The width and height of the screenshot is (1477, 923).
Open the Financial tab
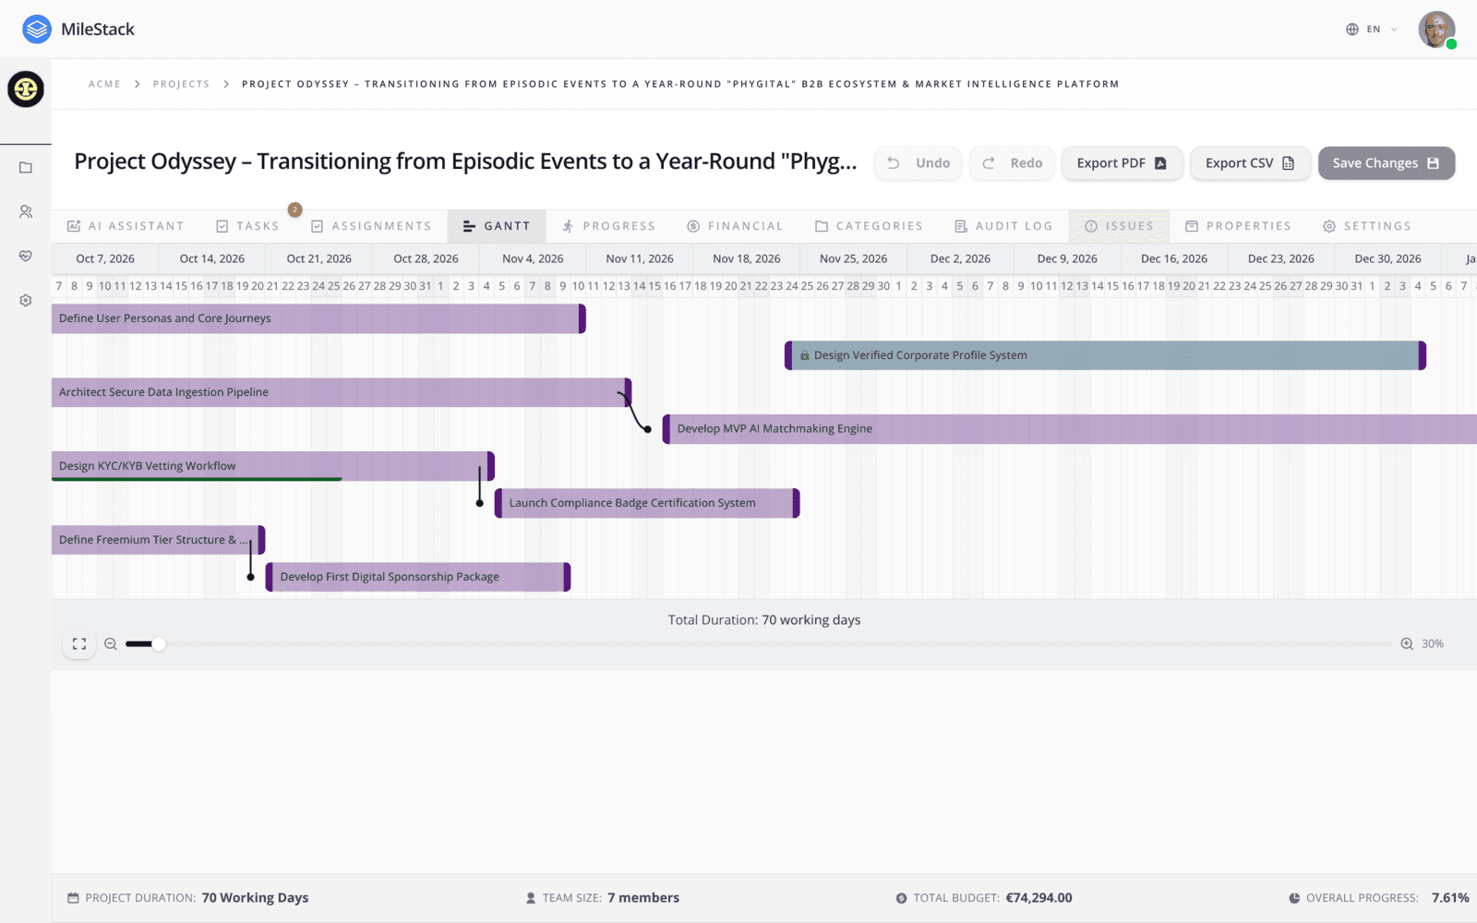pos(735,226)
